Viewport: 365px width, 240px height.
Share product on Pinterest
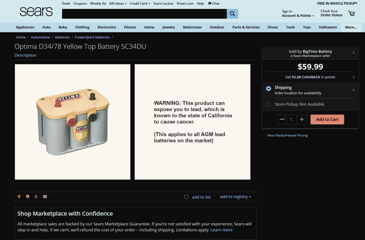[x=28, y=196]
